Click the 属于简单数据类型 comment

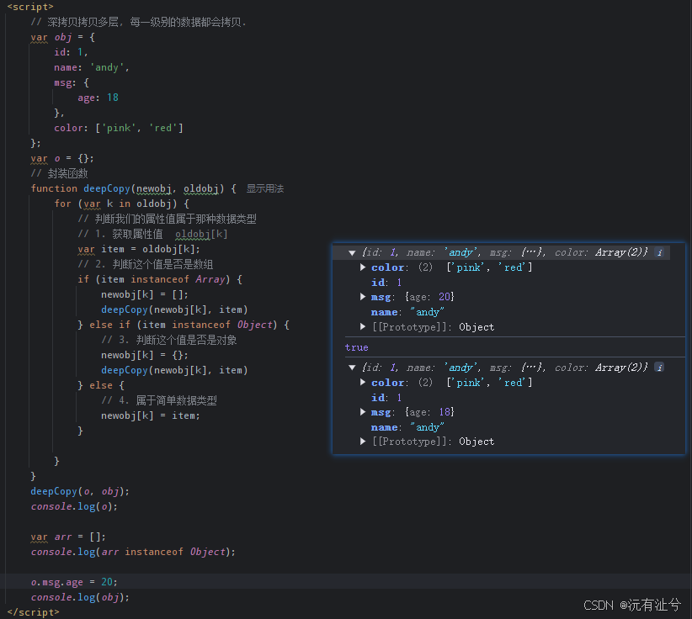tap(159, 401)
